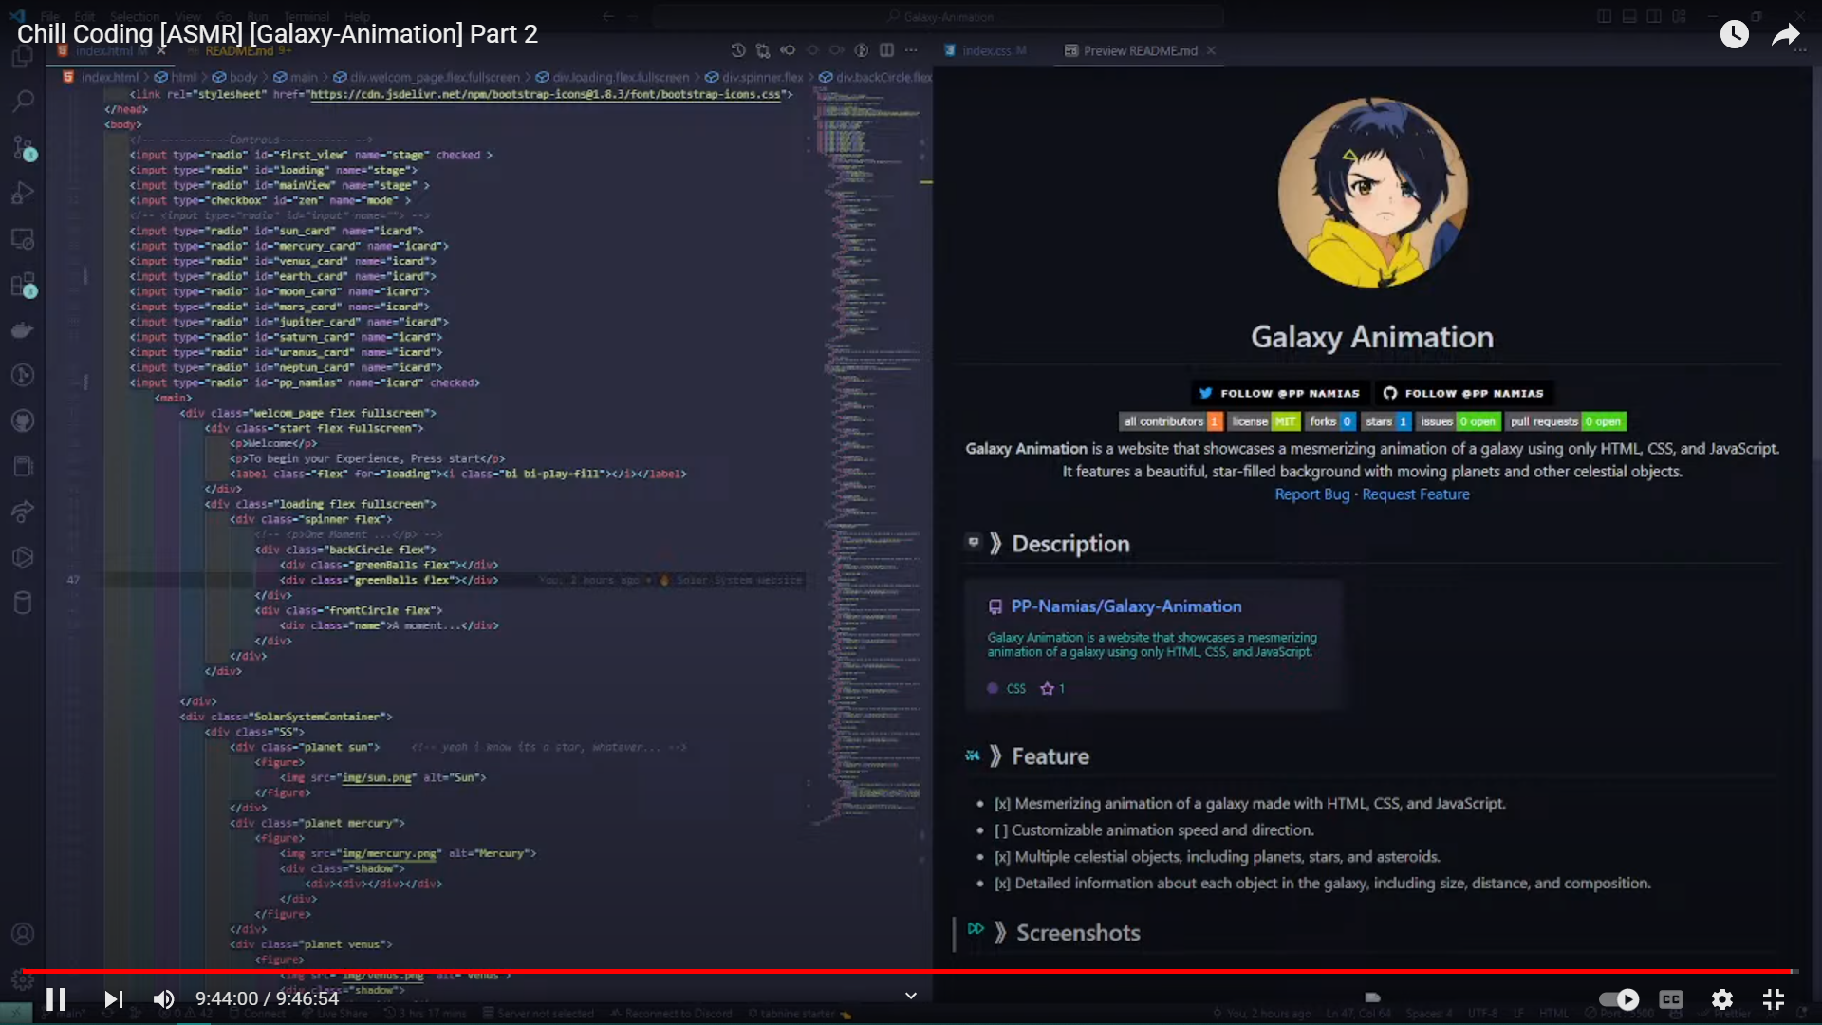This screenshot has width=1822, height=1025.
Task: Skip to the next video
Action: point(113,999)
